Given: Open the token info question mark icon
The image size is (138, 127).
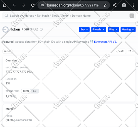Looking at the screenshot, I should (41, 29).
